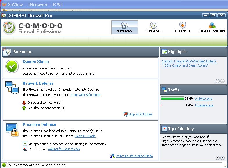
Task: Click the status bar green check icon
Action: click(x=4, y=165)
